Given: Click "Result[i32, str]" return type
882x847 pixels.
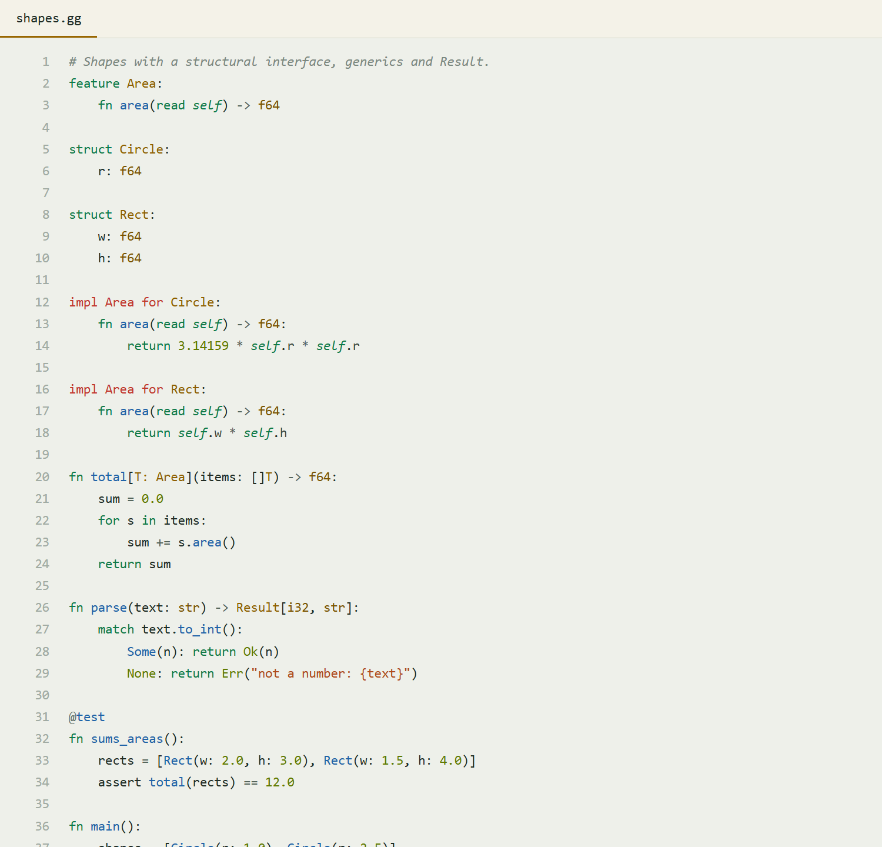Looking at the screenshot, I should pyautogui.click(x=294, y=608).
